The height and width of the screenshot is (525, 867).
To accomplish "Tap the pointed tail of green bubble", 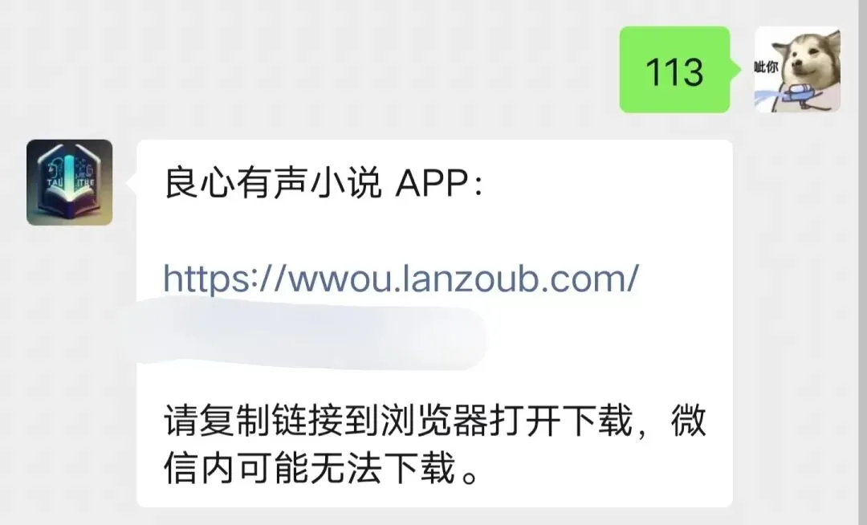I will pyautogui.click(x=735, y=70).
